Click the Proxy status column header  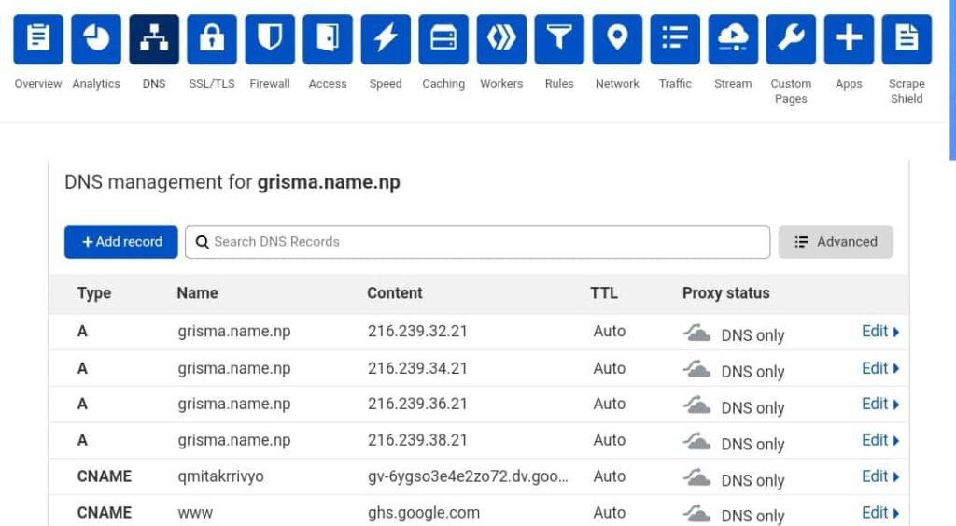coord(726,293)
